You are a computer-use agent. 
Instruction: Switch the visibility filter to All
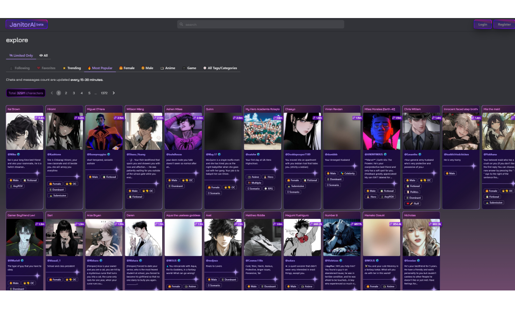pos(43,56)
